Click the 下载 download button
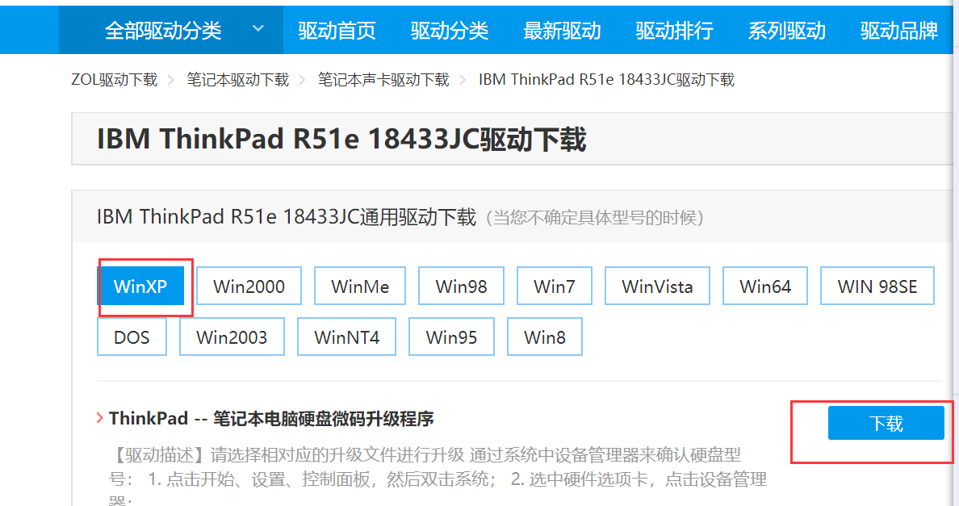Image resolution: width=959 pixels, height=506 pixels. (886, 422)
